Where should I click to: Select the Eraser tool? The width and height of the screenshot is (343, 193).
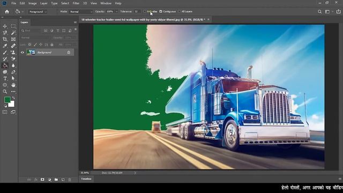(x=13, y=59)
